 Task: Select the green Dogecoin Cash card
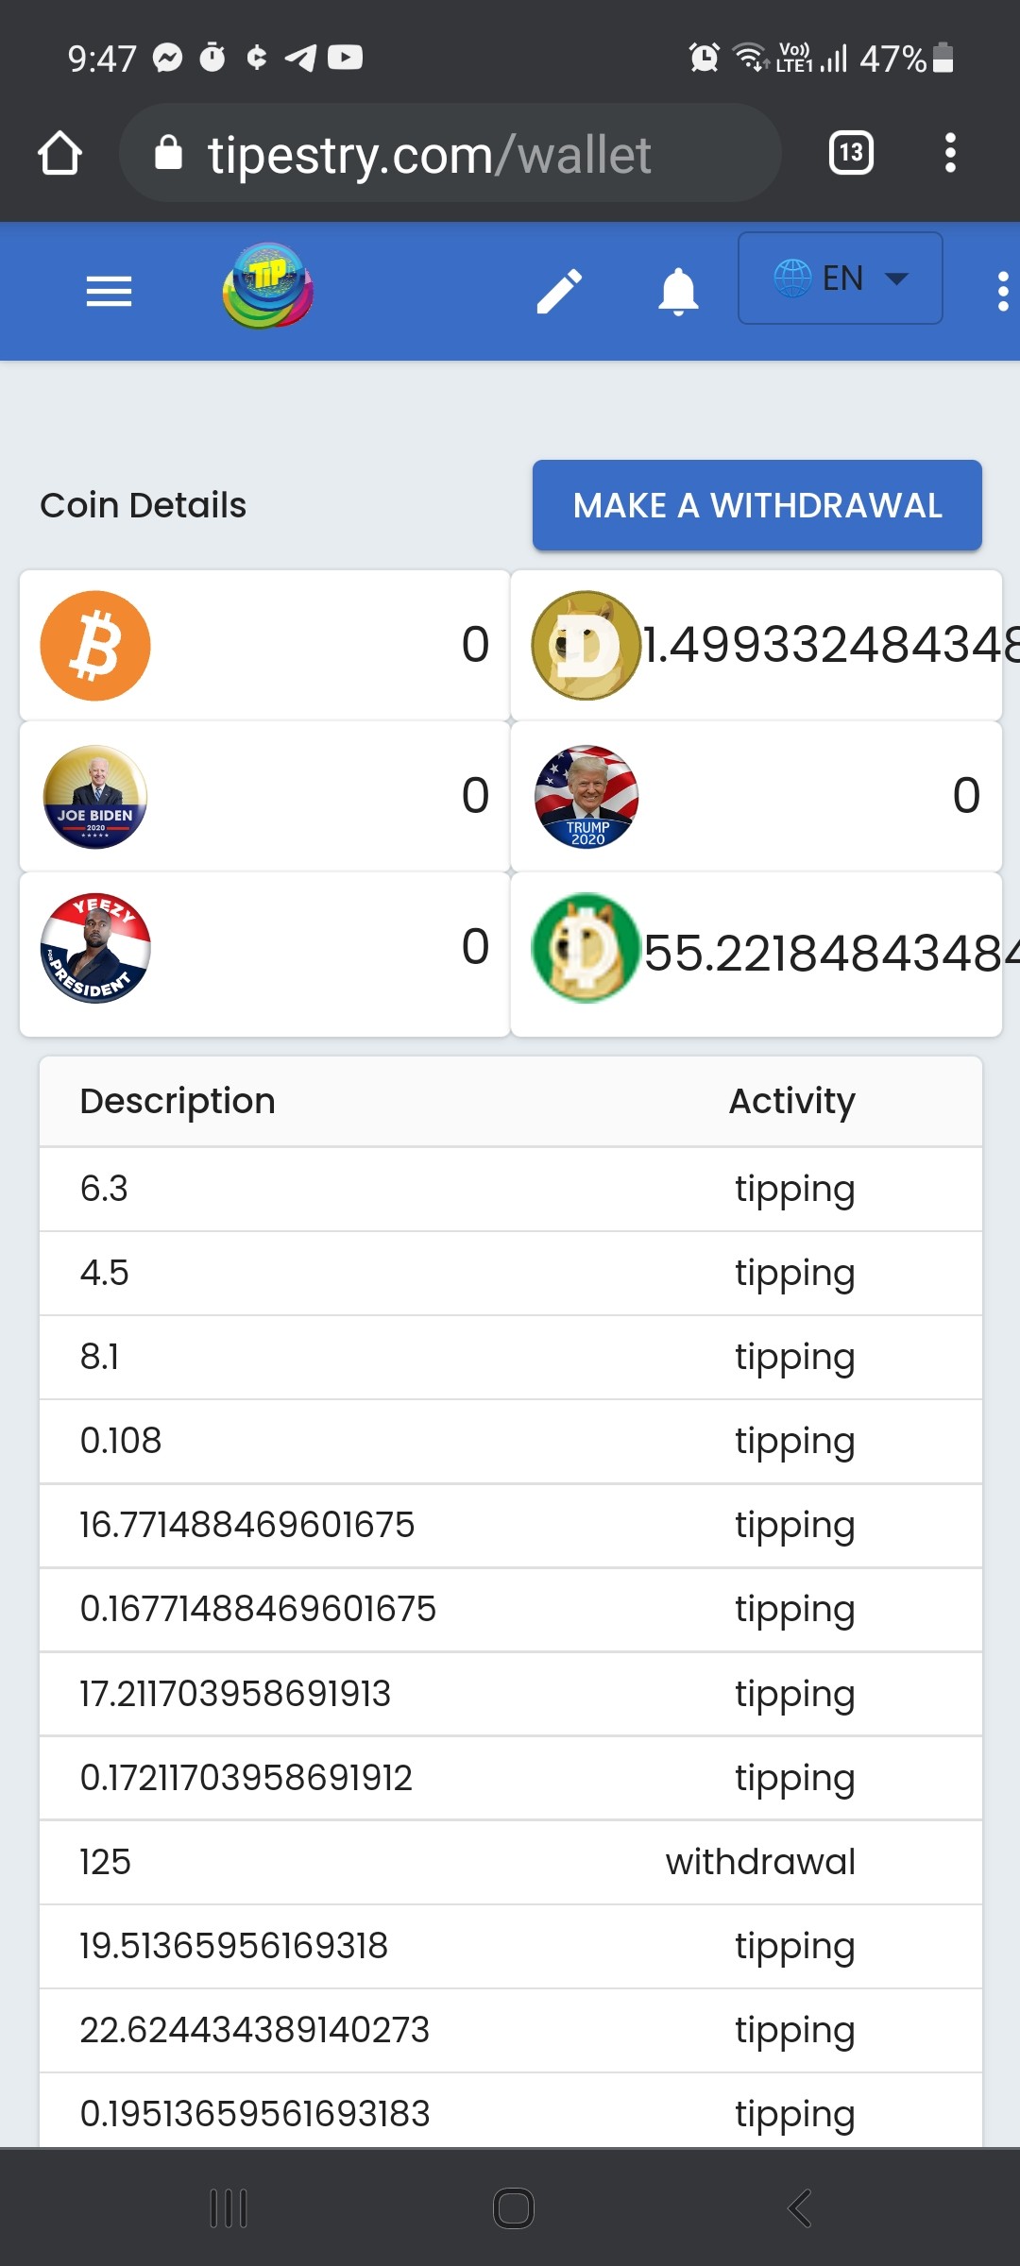756,954
